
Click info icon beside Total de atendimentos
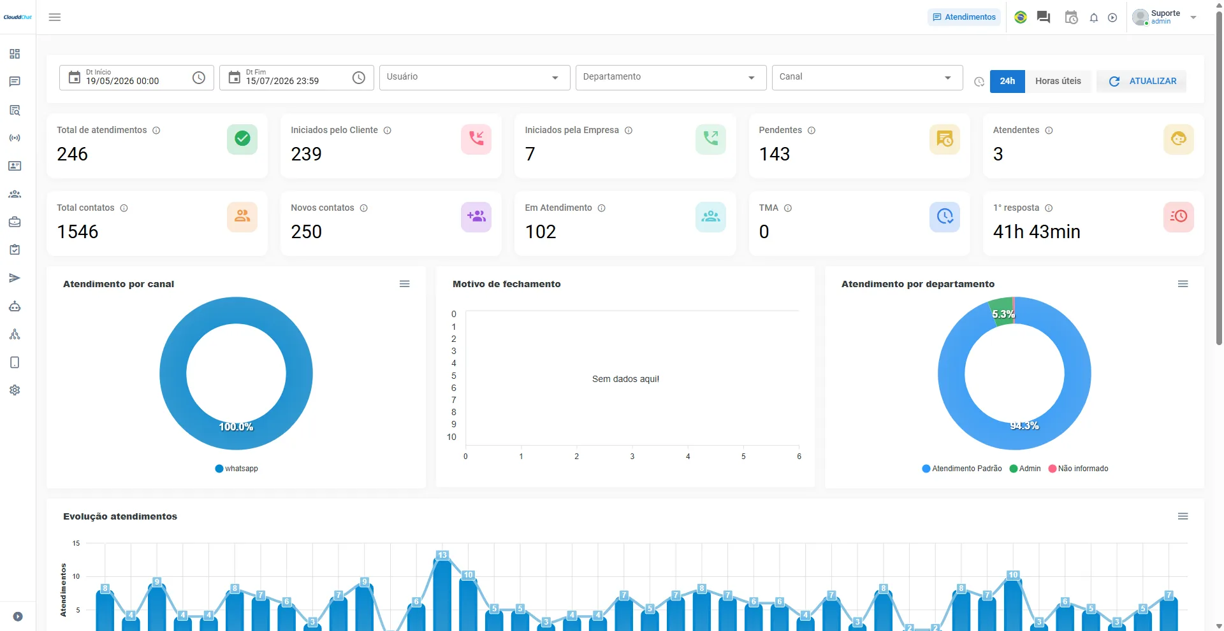pos(156,131)
